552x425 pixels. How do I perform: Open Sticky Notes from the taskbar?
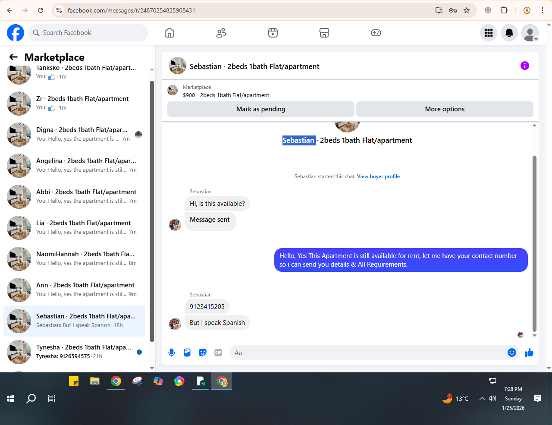pos(74,381)
